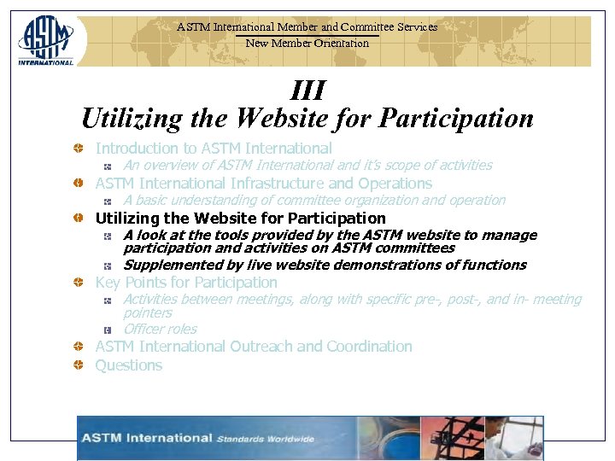Select "Key Points for Participation" agenda item

(x=186, y=283)
